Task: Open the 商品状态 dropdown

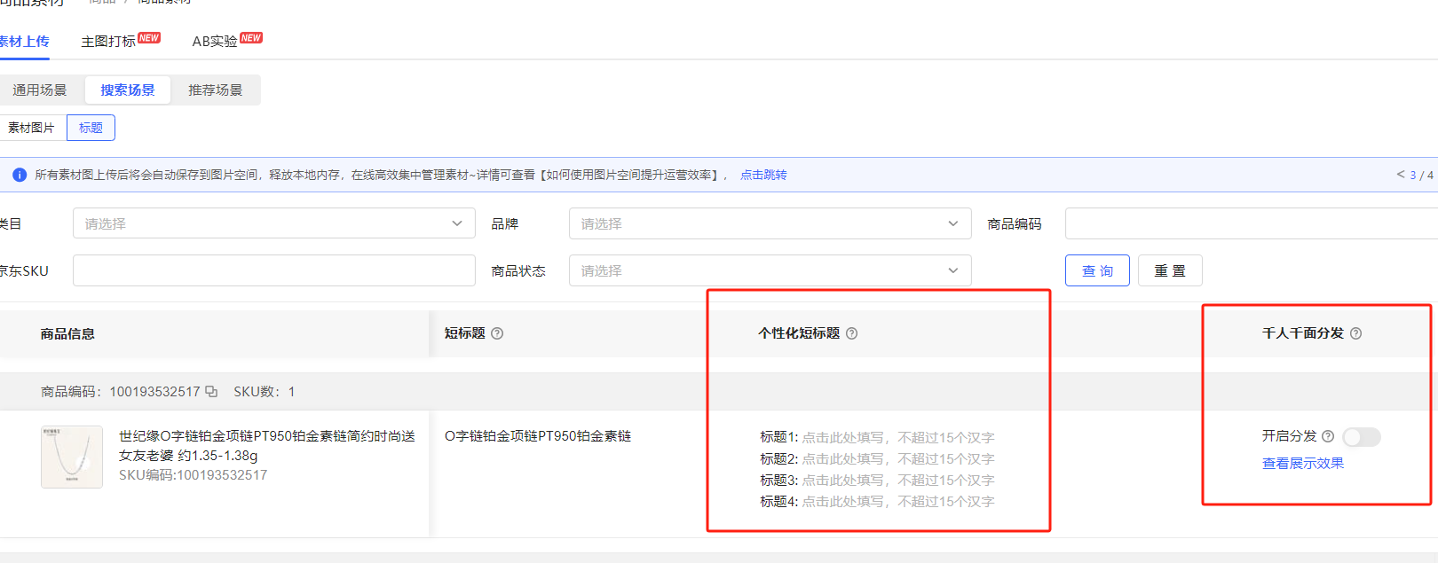Action: tap(770, 270)
